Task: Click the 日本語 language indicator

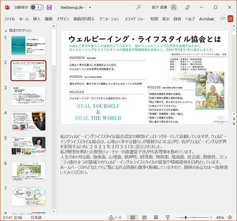Action: [x=36, y=217]
